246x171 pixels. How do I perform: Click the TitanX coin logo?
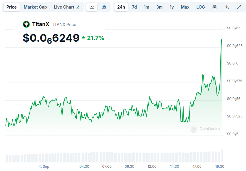pos(26,24)
